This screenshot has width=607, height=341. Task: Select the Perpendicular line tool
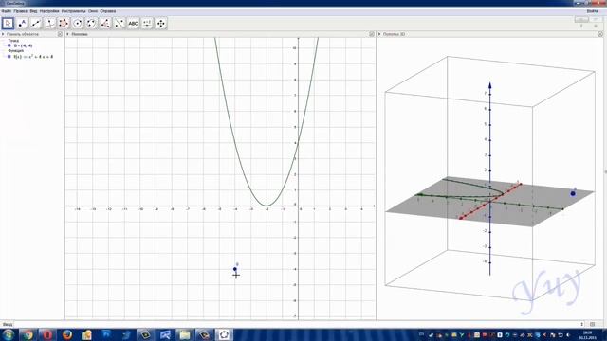pos(49,24)
